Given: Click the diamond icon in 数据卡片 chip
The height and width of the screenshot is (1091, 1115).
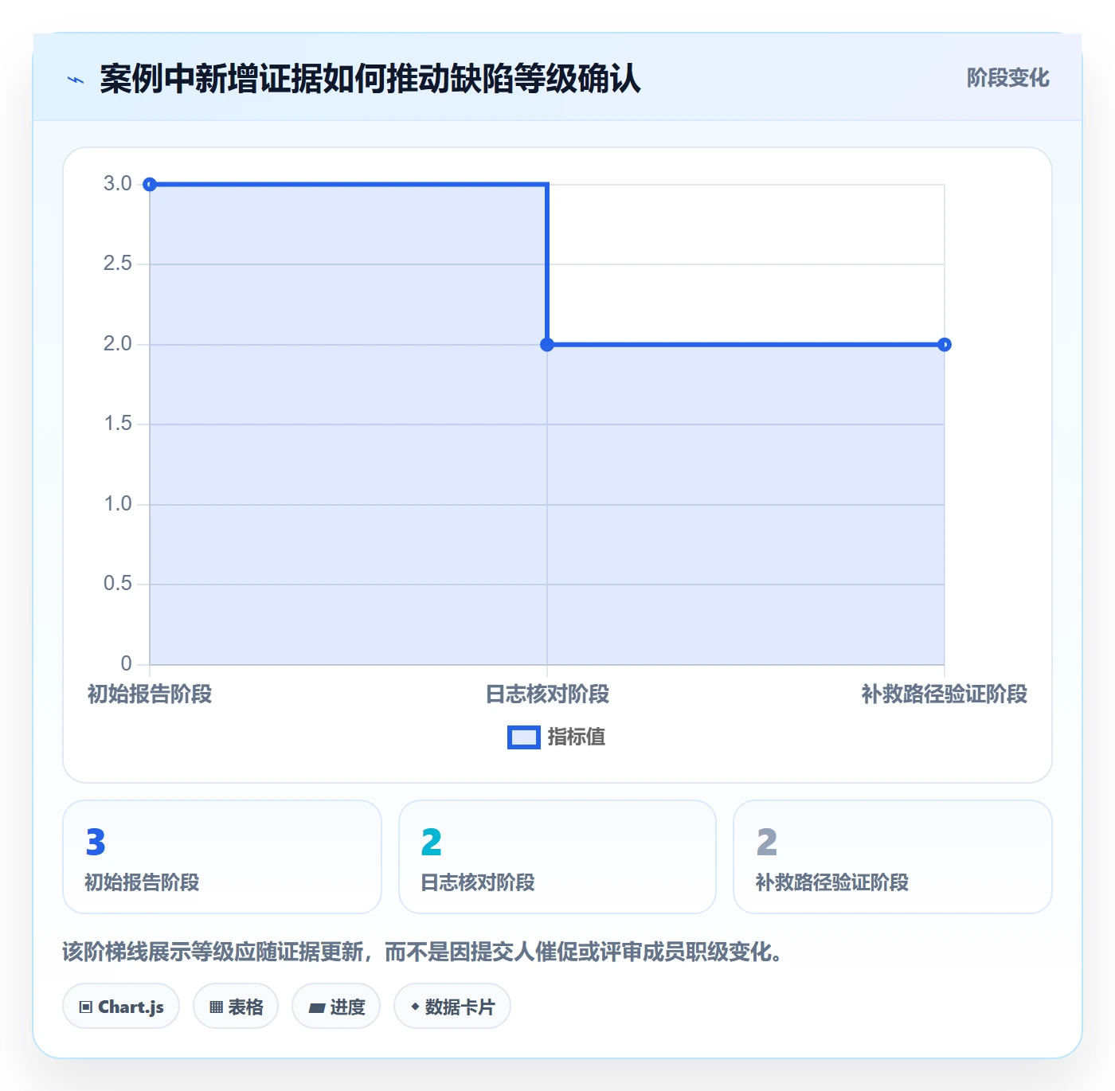Looking at the screenshot, I should pyautogui.click(x=415, y=1007).
